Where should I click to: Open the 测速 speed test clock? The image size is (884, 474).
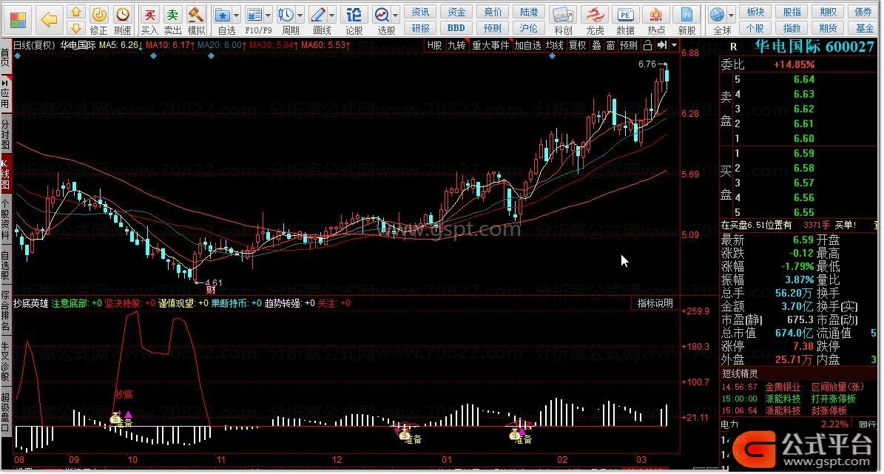pos(122,20)
